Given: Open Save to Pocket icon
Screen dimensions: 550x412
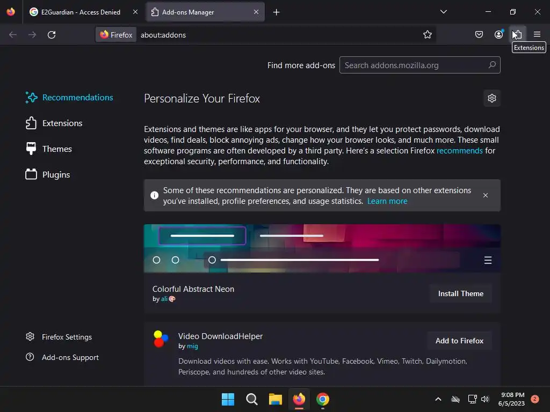Looking at the screenshot, I should (479, 35).
